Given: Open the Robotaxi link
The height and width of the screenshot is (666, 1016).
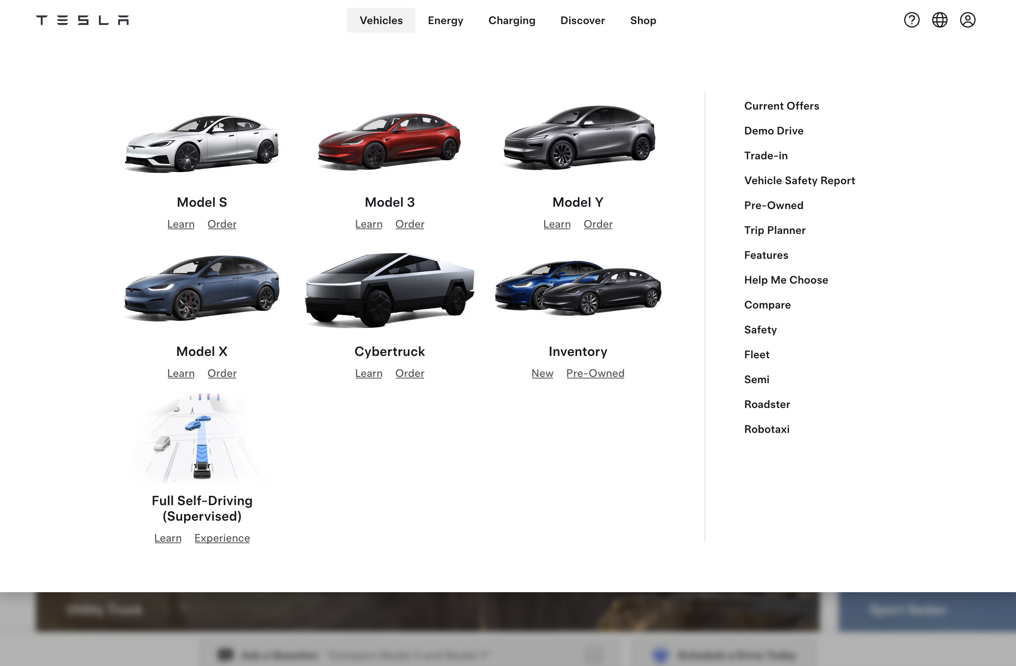Looking at the screenshot, I should [766, 429].
